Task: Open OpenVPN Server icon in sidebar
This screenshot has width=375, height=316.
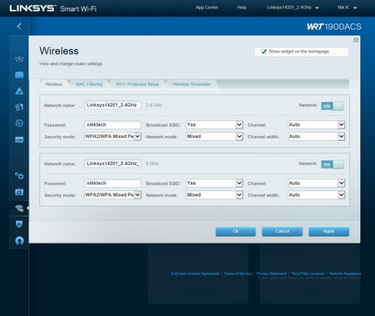Action: coord(19,241)
